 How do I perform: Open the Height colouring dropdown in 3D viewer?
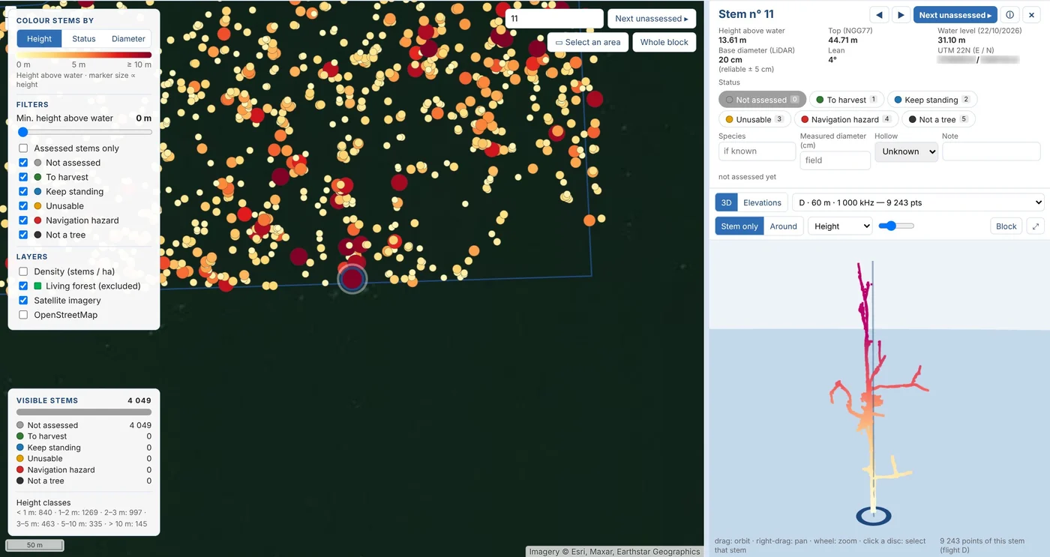840,226
